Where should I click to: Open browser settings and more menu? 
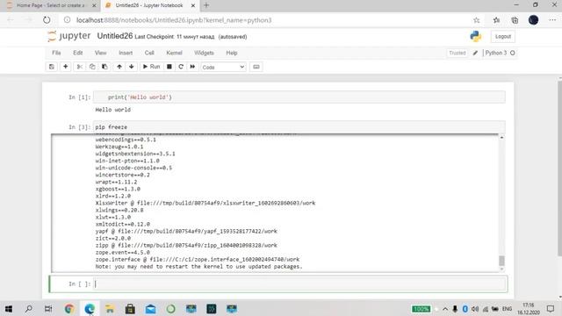(552, 20)
